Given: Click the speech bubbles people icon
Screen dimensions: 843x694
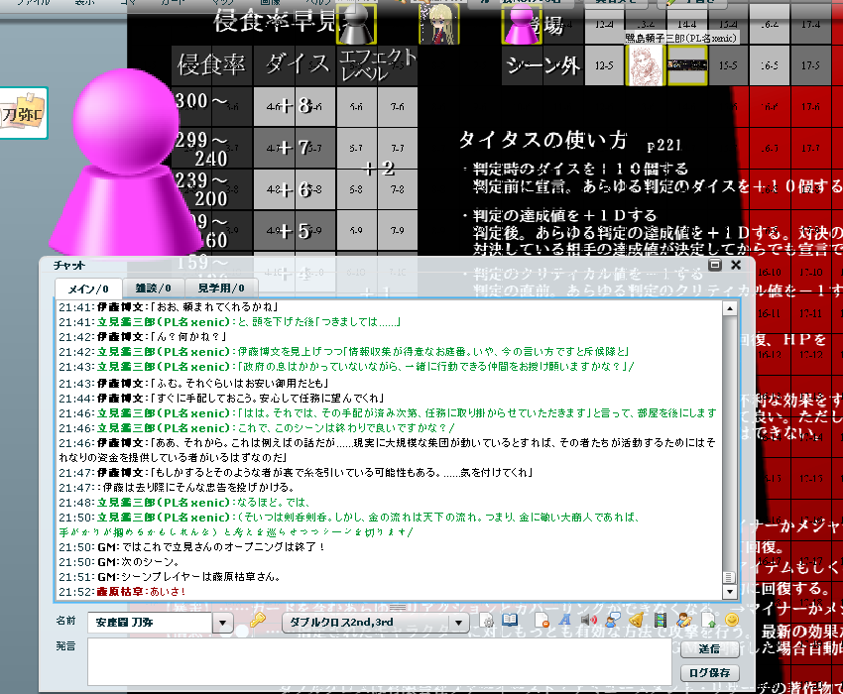Looking at the screenshot, I should 612,621.
